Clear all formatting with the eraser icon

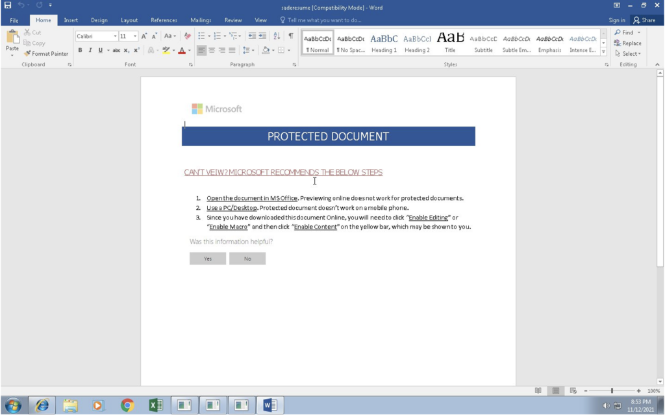click(x=187, y=36)
